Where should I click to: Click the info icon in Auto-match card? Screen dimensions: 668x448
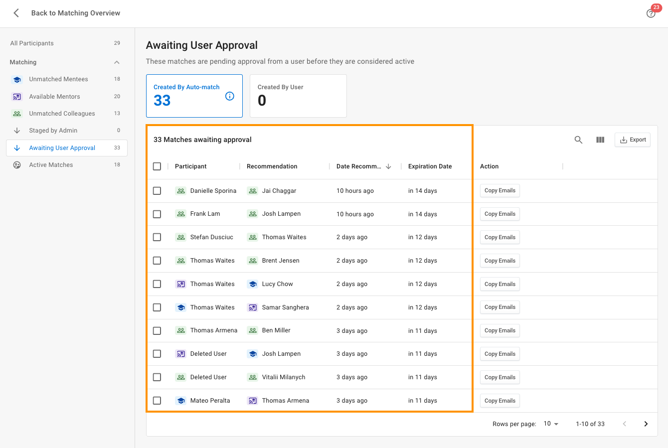pyautogui.click(x=230, y=96)
